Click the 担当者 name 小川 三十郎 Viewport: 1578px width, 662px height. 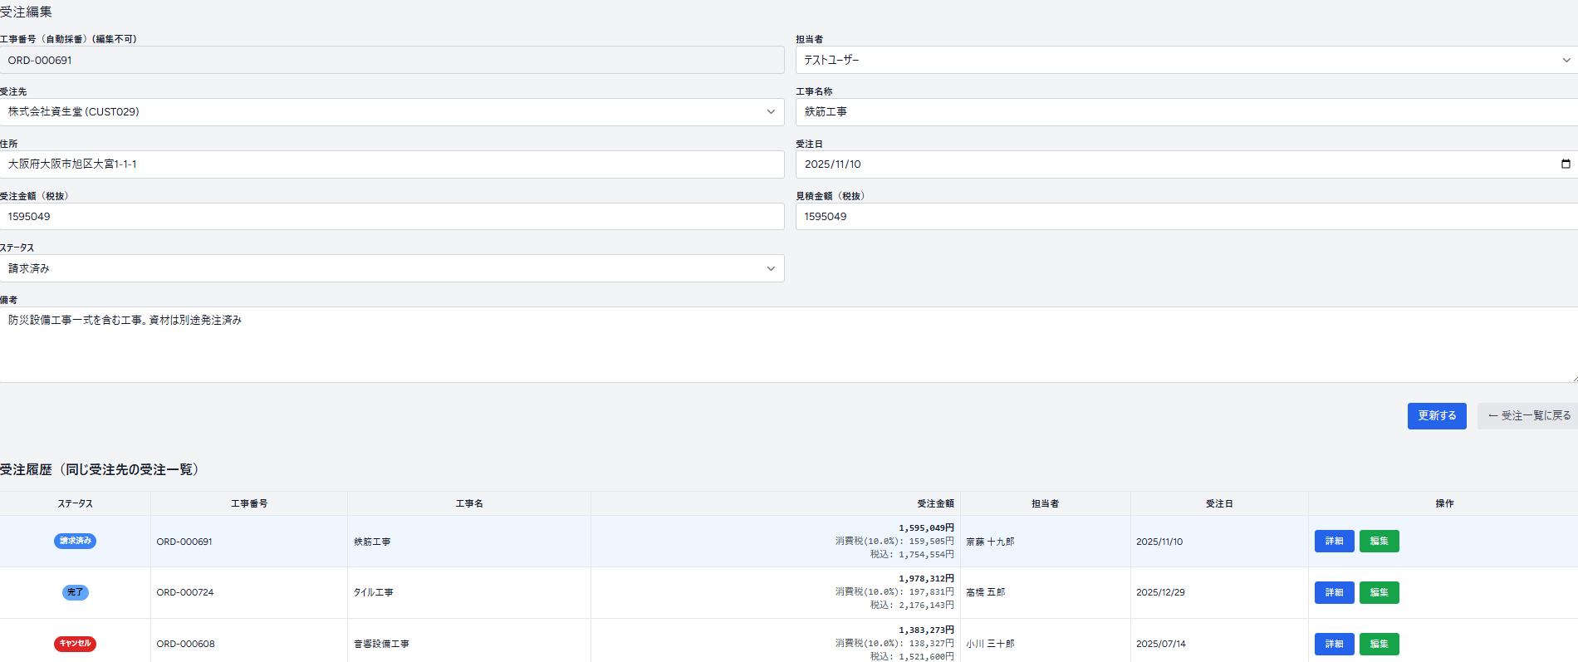990,644
